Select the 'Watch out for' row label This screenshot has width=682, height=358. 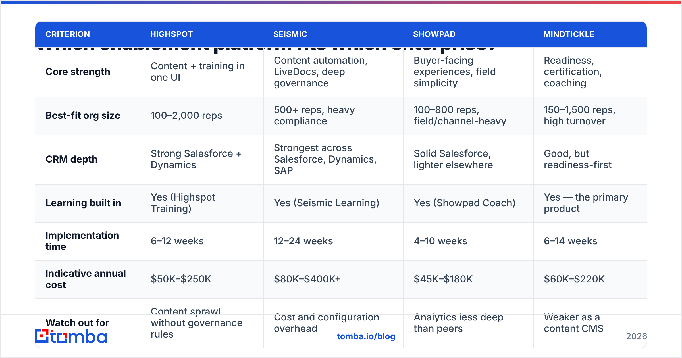click(x=77, y=323)
